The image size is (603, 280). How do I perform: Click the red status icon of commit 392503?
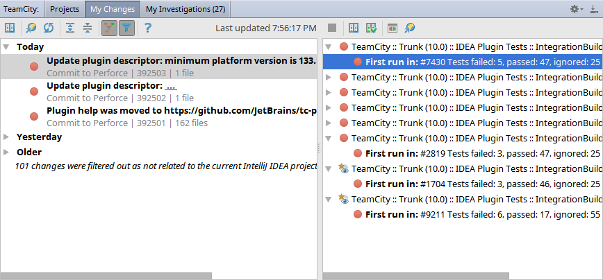click(x=34, y=67)
